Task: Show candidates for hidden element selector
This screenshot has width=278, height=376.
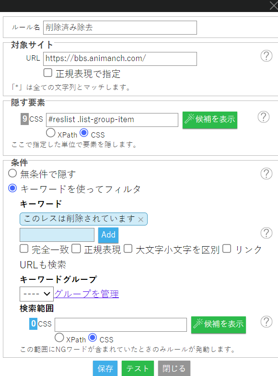Action: [210, 120]
